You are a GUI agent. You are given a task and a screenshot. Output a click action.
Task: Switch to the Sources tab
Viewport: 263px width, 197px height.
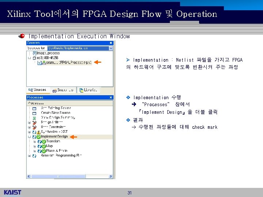click(x=38, y=90)
